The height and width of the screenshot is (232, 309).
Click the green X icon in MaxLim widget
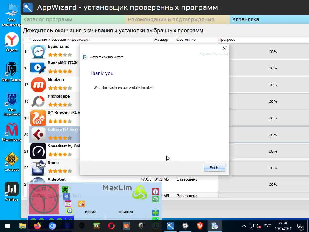65,190
